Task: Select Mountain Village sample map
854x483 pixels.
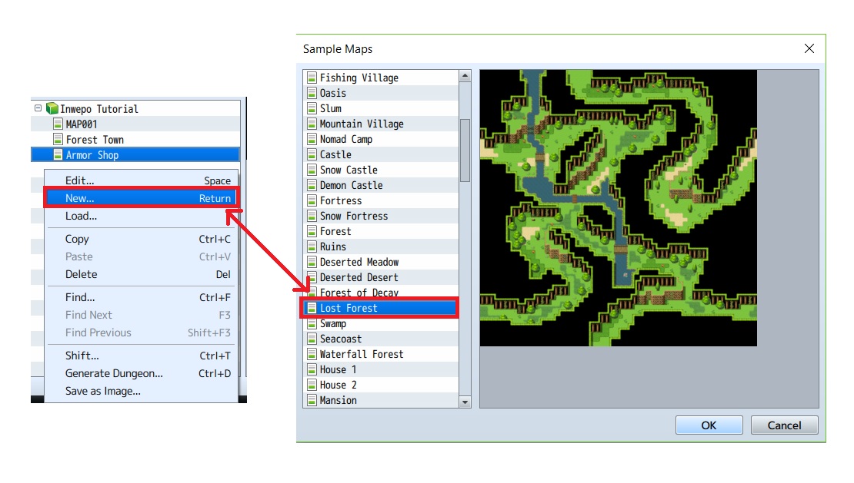Action: pyautogui.click(x=382, y=124)
